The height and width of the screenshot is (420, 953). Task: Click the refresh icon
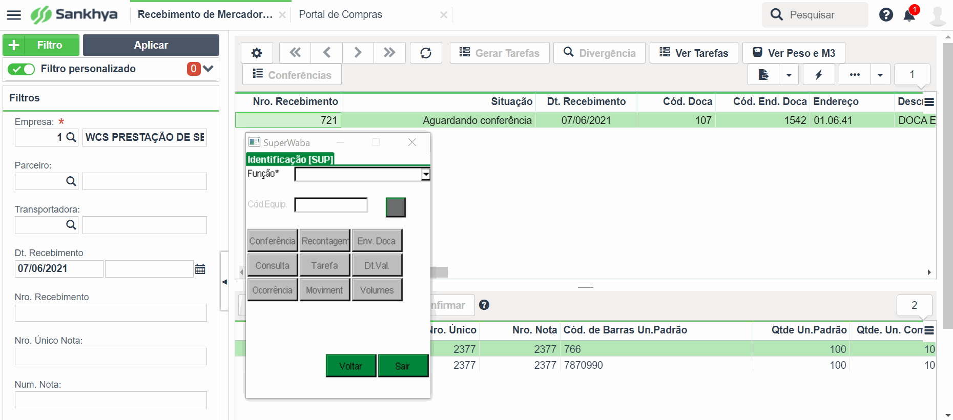[x=426, y=53]
